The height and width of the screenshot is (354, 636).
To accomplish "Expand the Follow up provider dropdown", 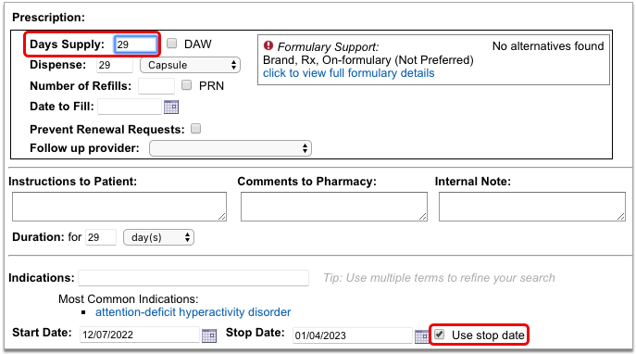I will (x=231, y=148).
